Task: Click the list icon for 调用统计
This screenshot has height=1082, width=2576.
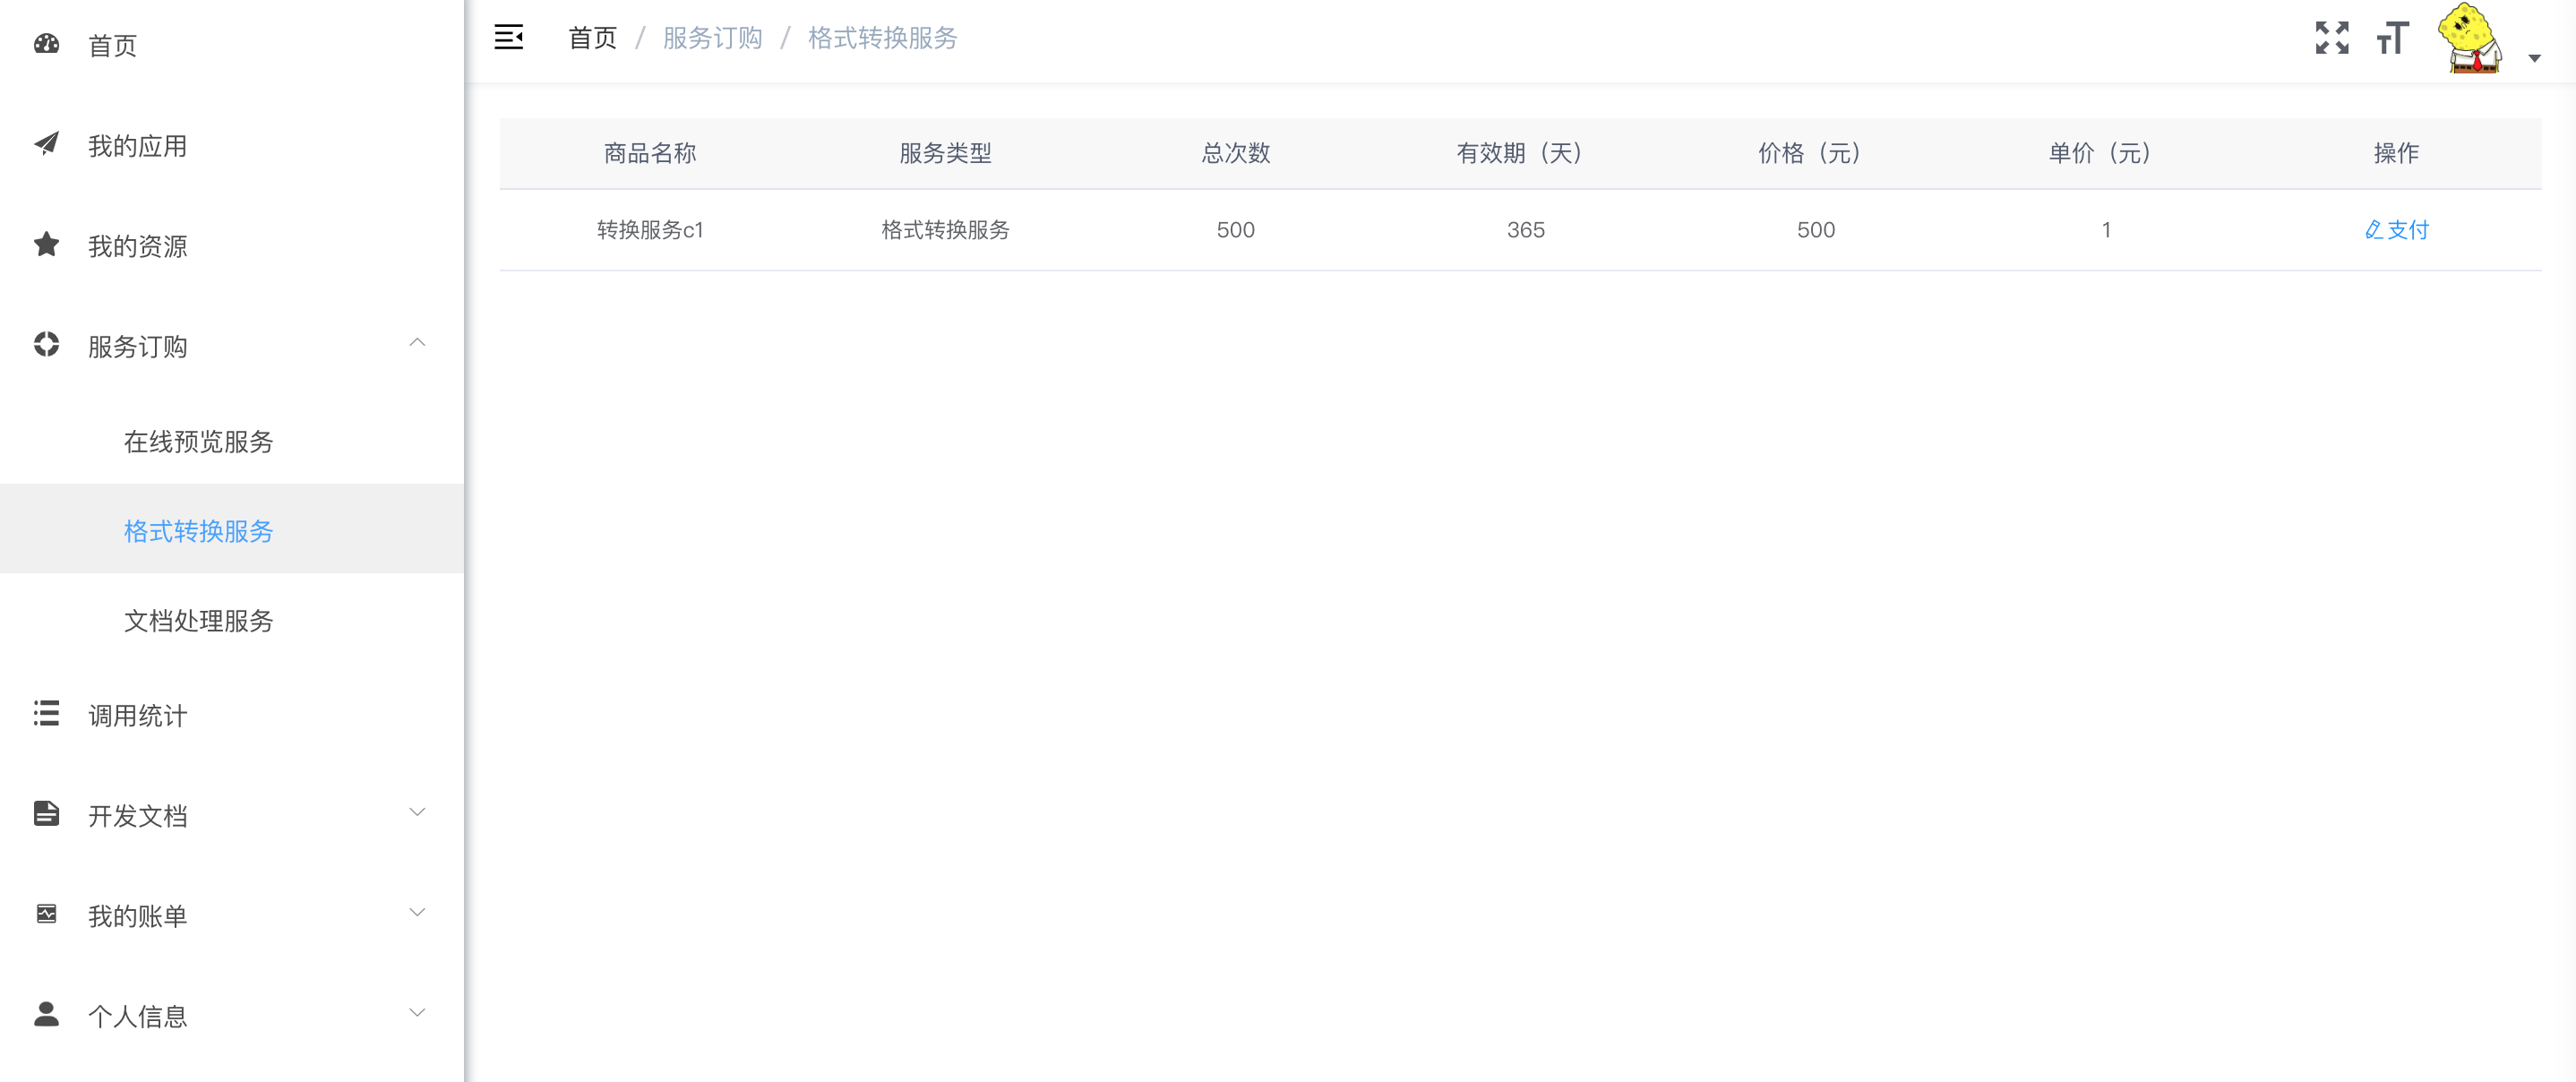Action: [46, 713]
